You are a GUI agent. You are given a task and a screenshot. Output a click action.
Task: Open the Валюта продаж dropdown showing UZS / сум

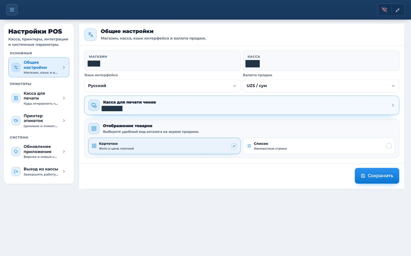[321, 86]
